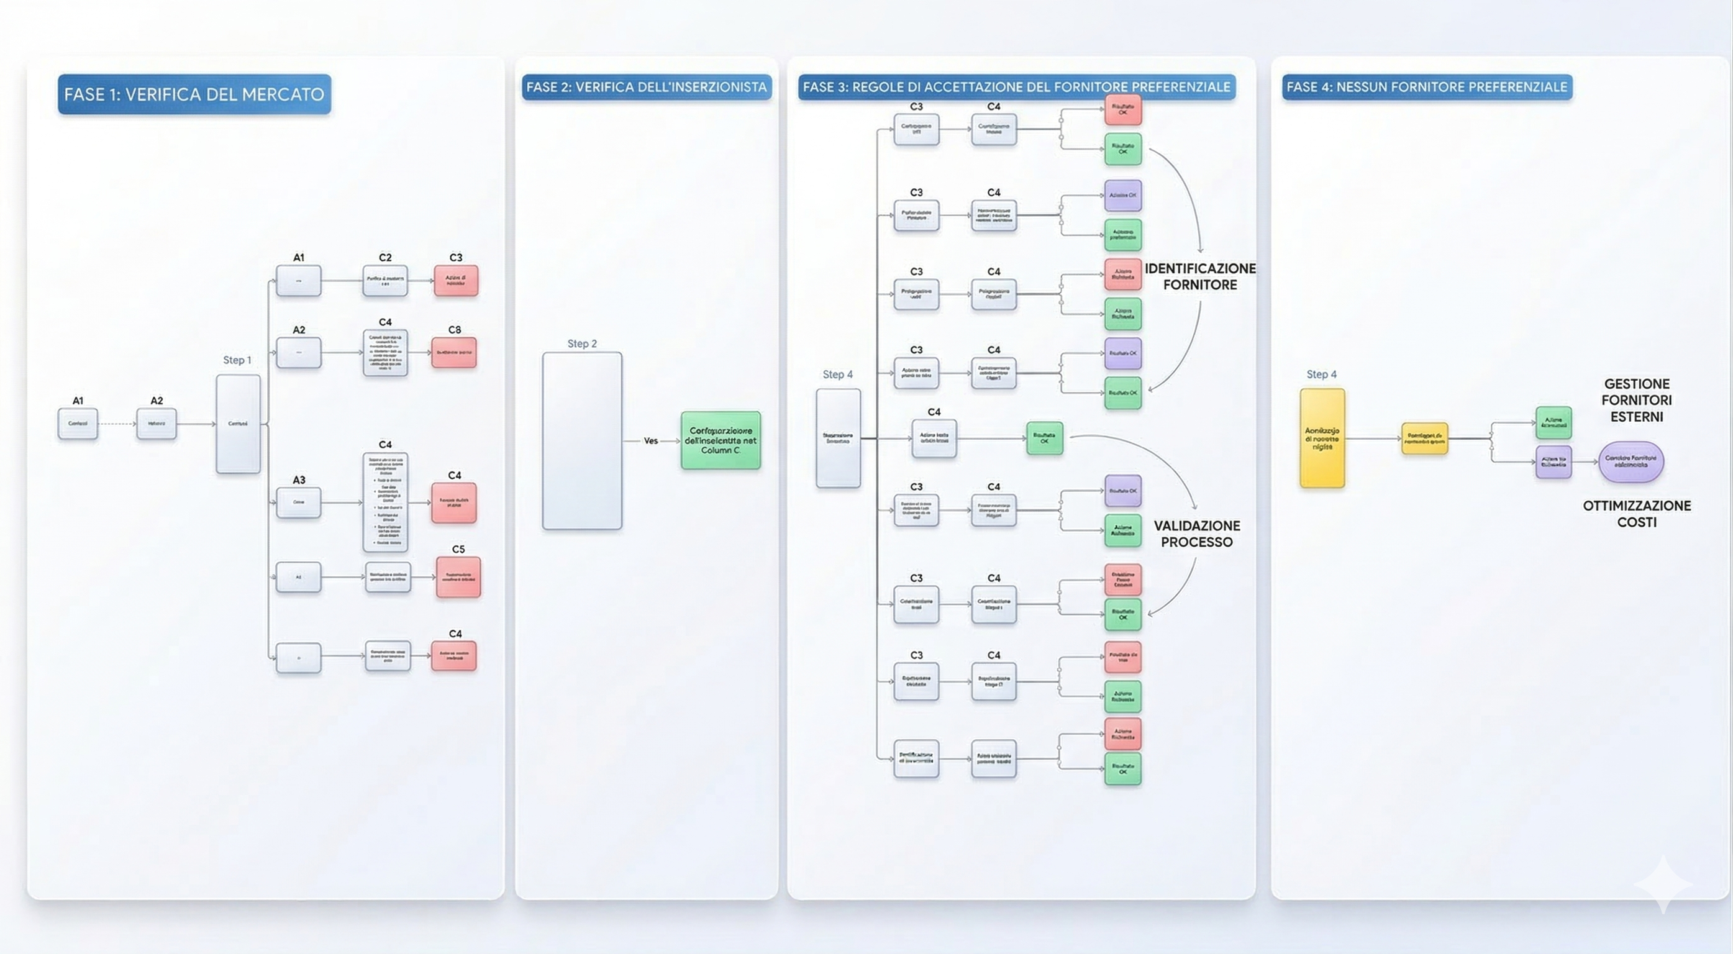Click the Fase 3 Regole di Accettazione header
1733x954 pixels.
pyautogui.click(x=1017, y=87)
